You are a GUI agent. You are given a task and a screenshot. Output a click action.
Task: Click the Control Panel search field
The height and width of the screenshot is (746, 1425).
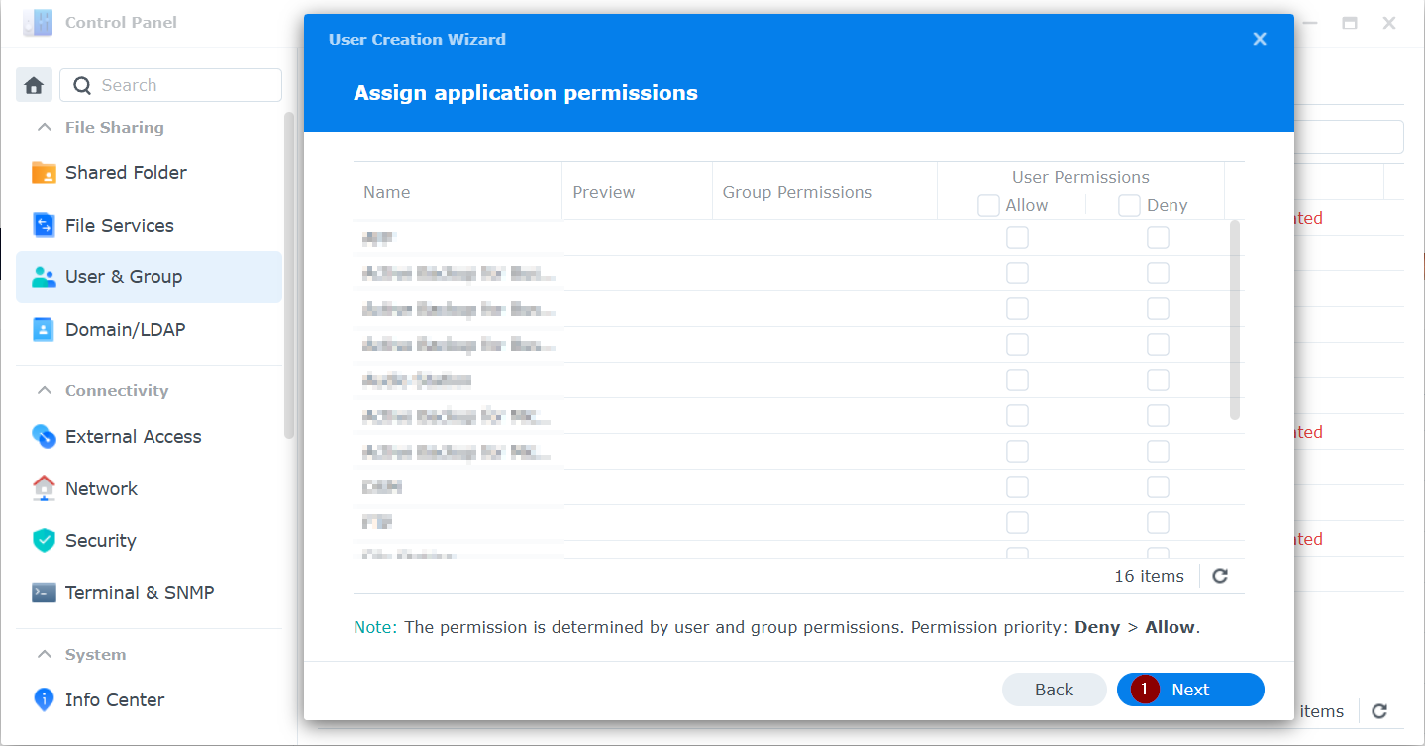tap(170, 85)
